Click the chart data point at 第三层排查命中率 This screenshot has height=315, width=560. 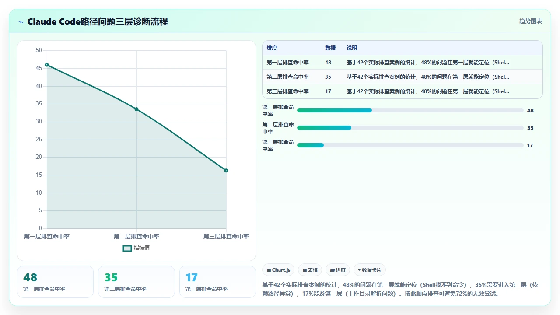[226, 171]
